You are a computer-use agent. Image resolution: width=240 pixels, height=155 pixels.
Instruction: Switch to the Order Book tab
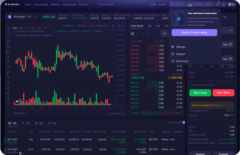tap(137, 26)
